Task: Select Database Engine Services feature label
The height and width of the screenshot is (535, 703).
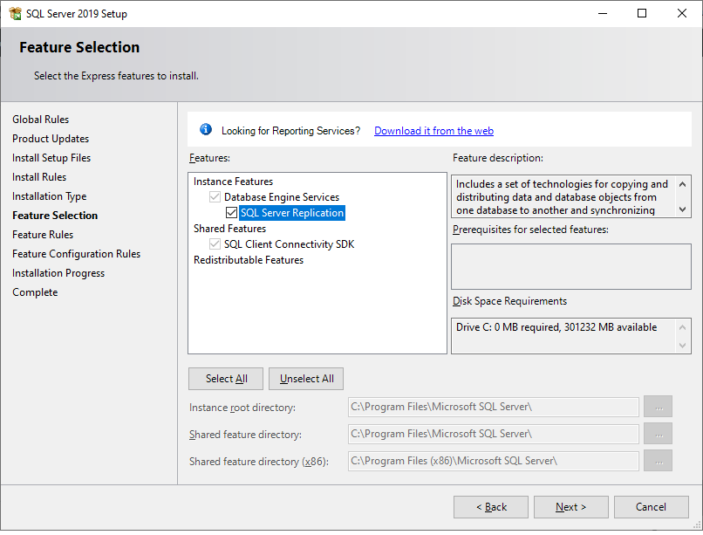Action: (x=282, y=197)
